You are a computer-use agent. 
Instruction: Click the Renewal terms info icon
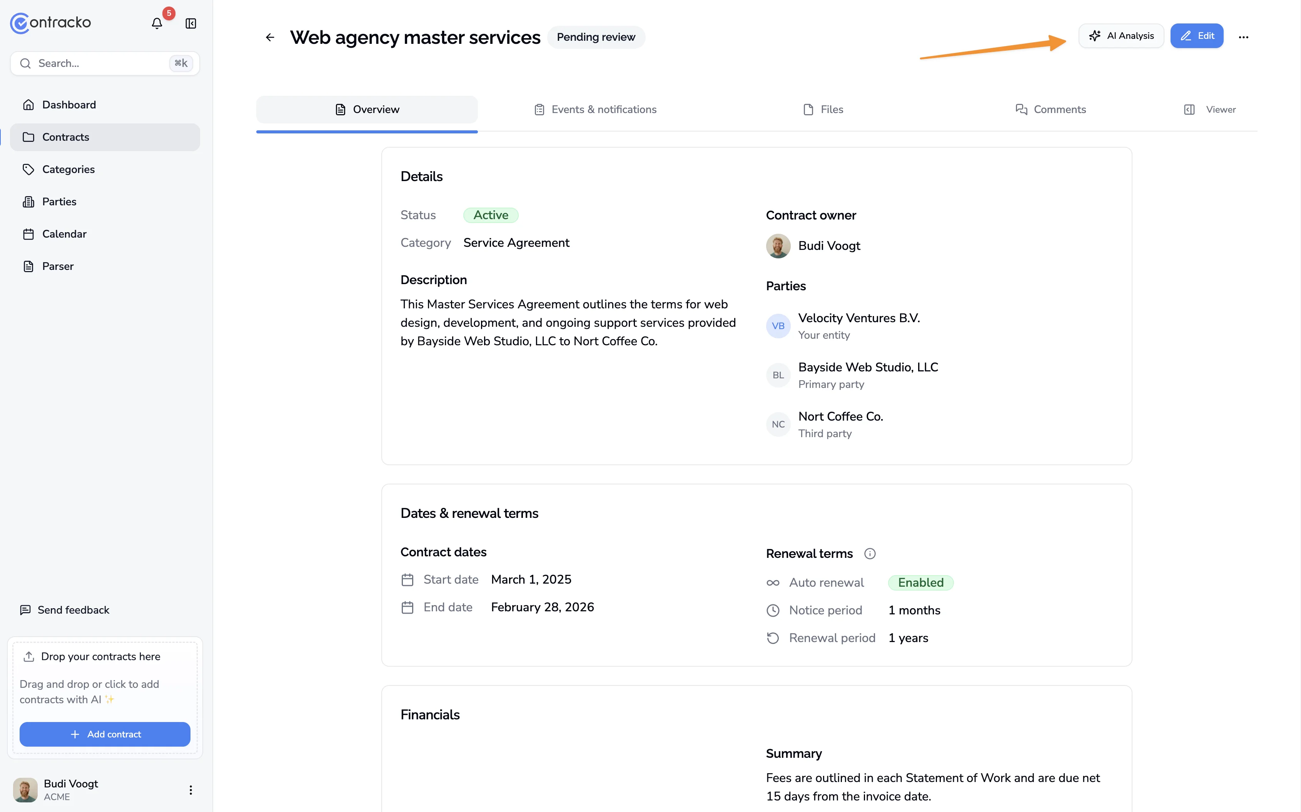(870, 554)
